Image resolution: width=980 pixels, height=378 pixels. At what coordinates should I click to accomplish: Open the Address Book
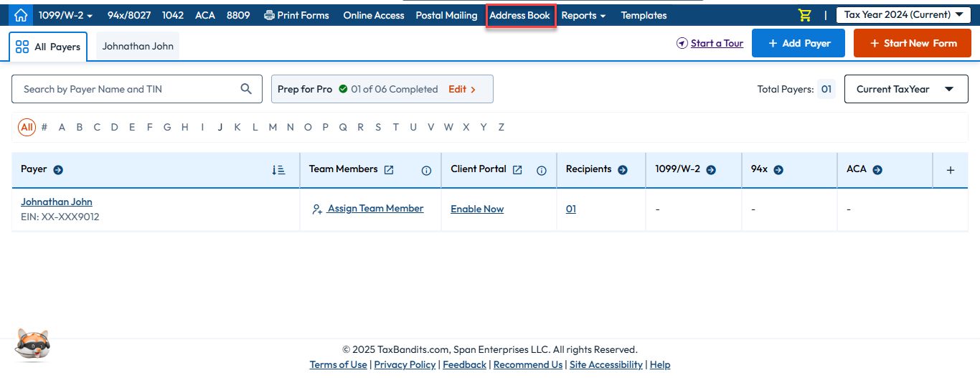click(x=520, y=15)
